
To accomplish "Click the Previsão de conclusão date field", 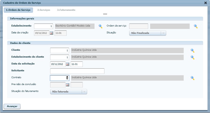I will pos(58,85).
